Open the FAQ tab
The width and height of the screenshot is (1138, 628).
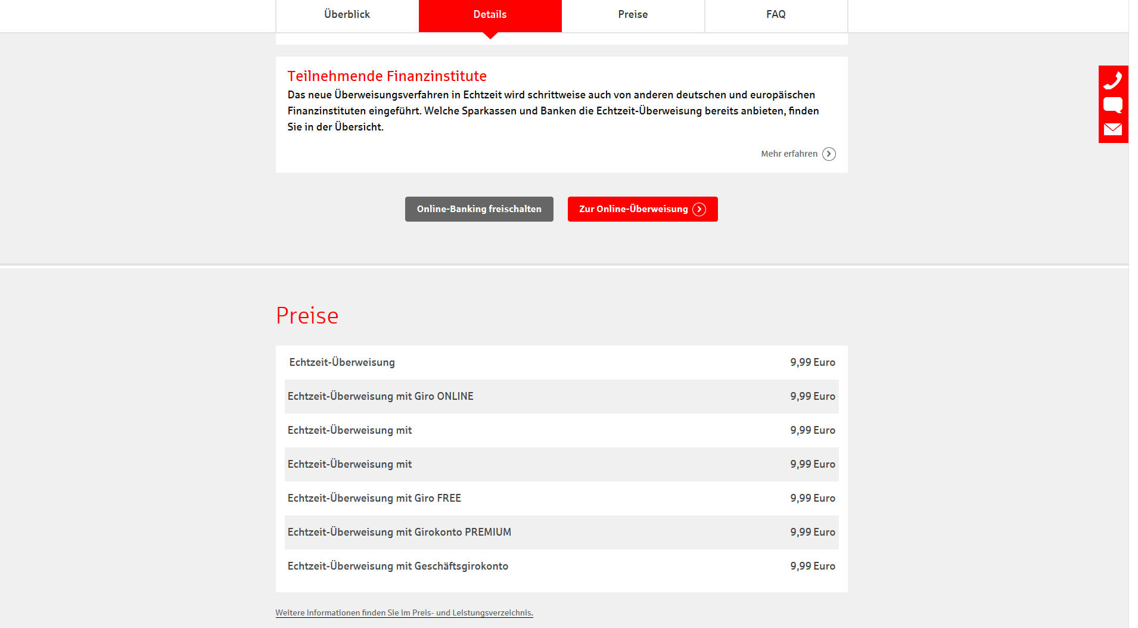[x=776, y=15]
